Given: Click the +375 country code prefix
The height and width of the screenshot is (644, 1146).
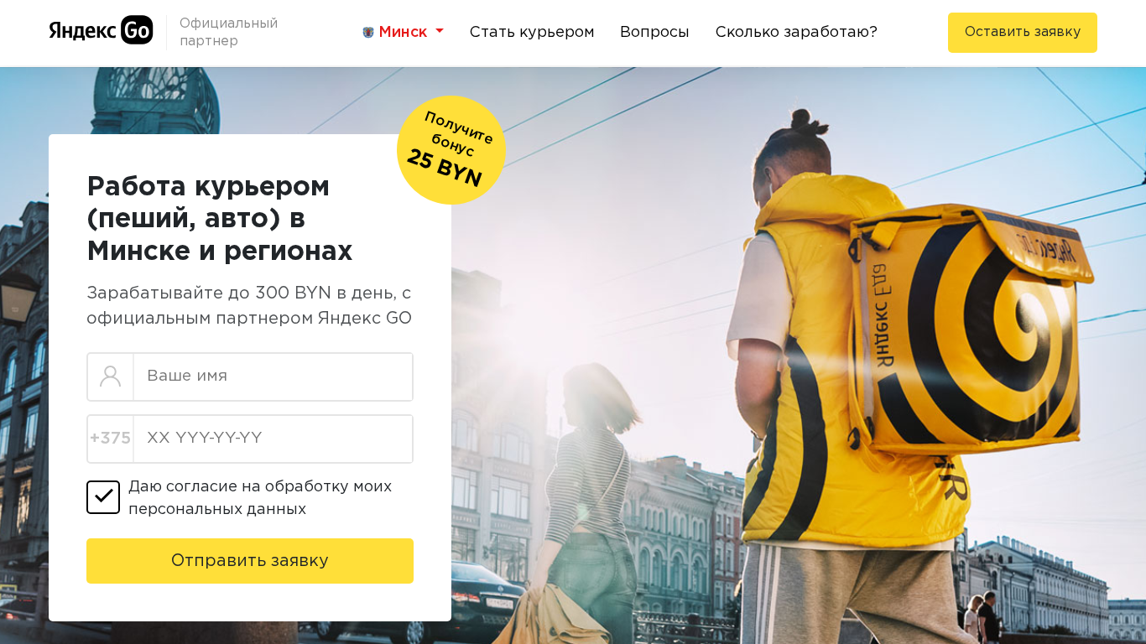Looking at the screenshot, I should [x=111, y=439].
